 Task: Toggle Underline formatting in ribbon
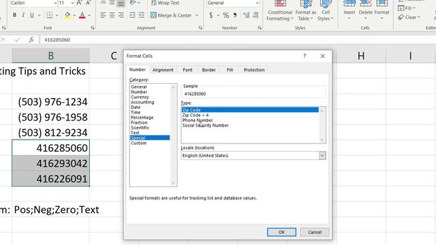[32, 15]
